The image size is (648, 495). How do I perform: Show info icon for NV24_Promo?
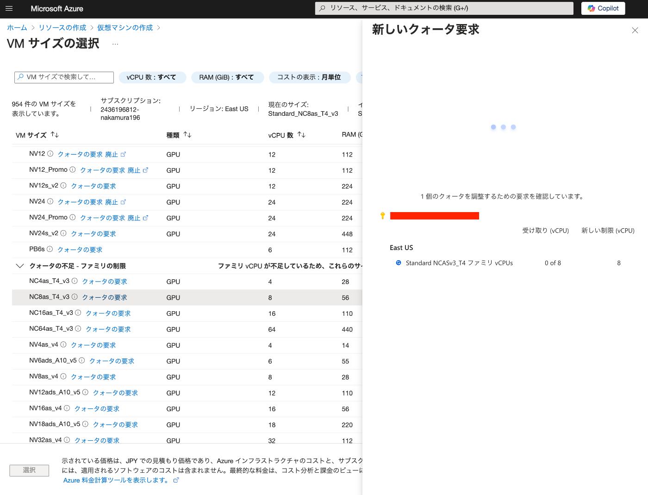tap(73, 217)
